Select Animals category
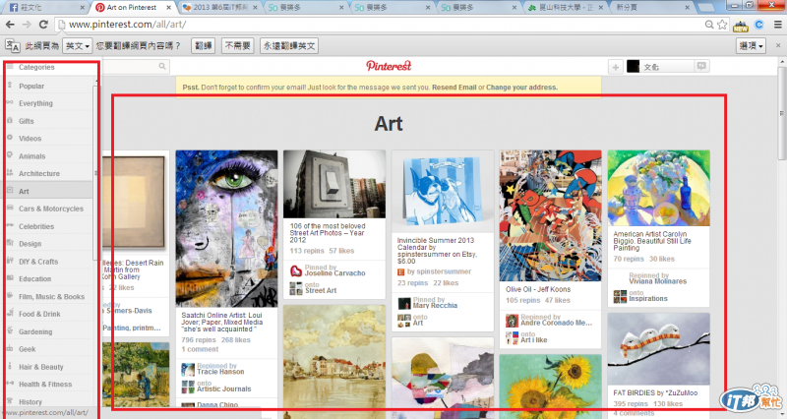The width and height of the screenshot is (787, 419). pos(32,156)
